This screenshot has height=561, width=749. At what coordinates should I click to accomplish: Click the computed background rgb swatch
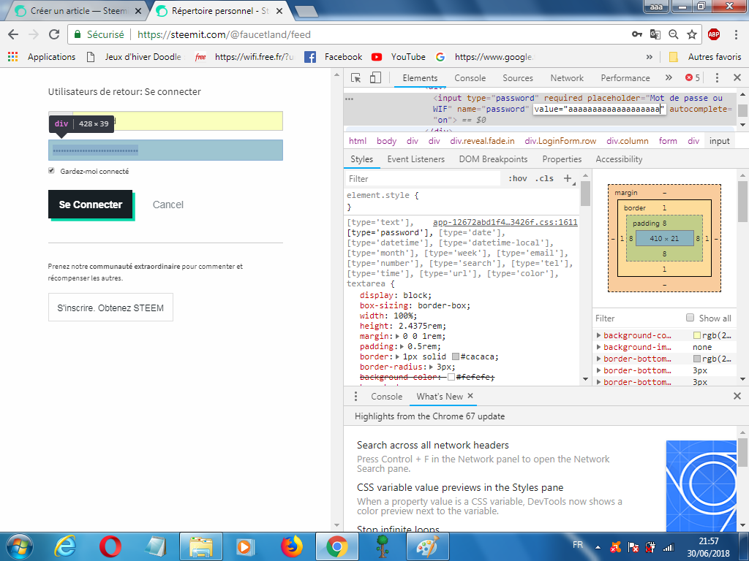pyautogui.click(x=697, y=335)
